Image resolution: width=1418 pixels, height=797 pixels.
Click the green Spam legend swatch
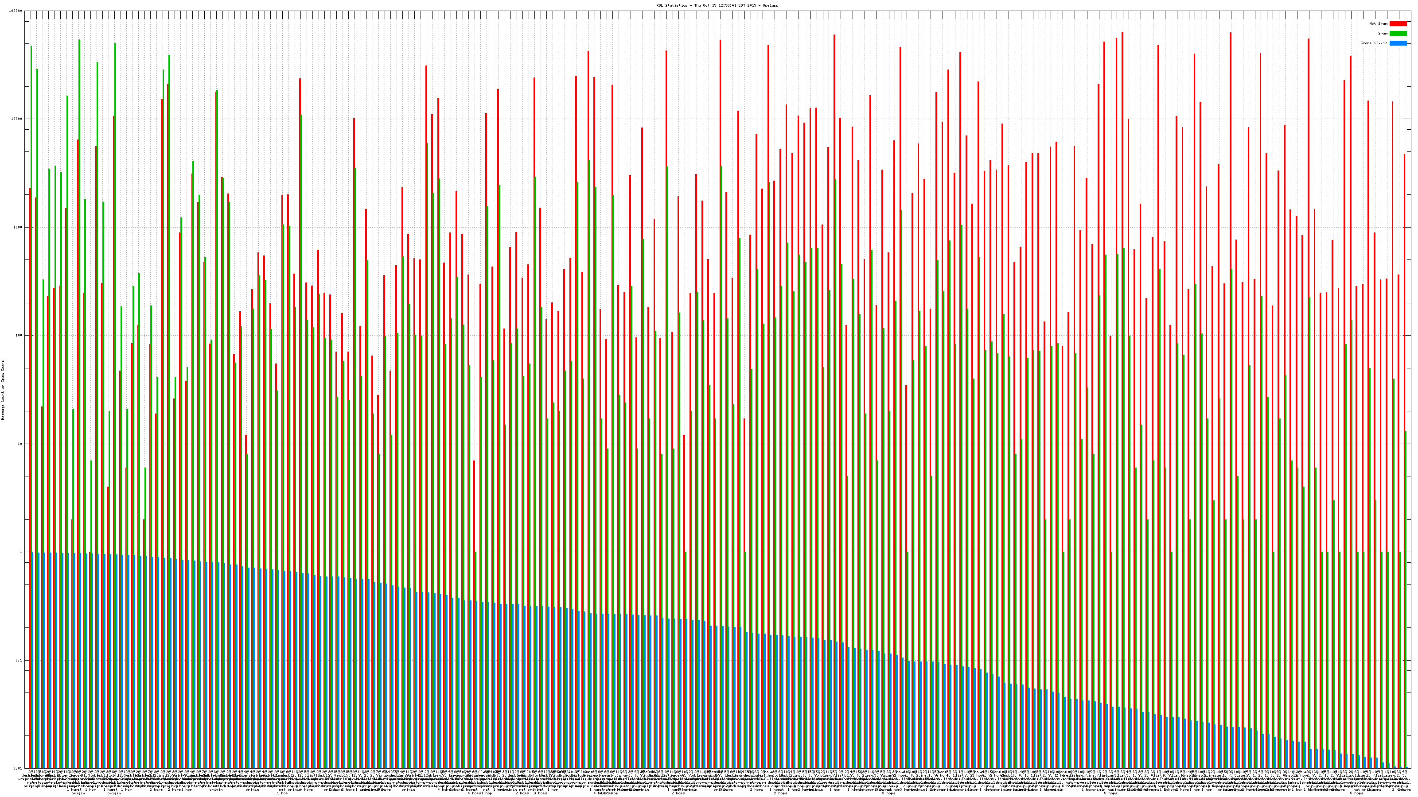pos(1398,34)
